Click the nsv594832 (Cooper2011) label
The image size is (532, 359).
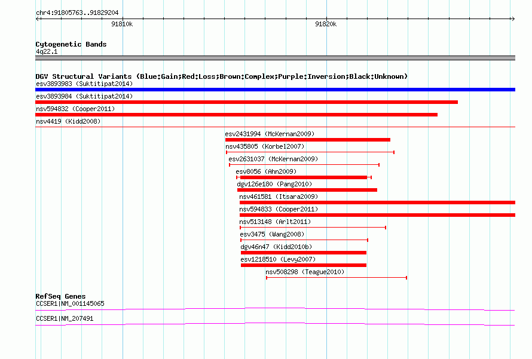[75, 109]
